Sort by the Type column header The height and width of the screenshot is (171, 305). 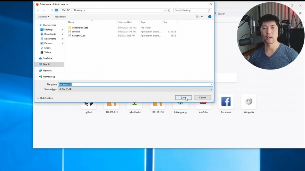[x=143, y=22]
